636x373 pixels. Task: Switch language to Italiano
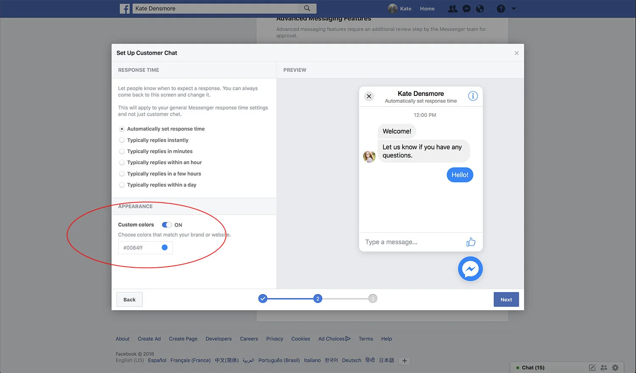(312, 360)
